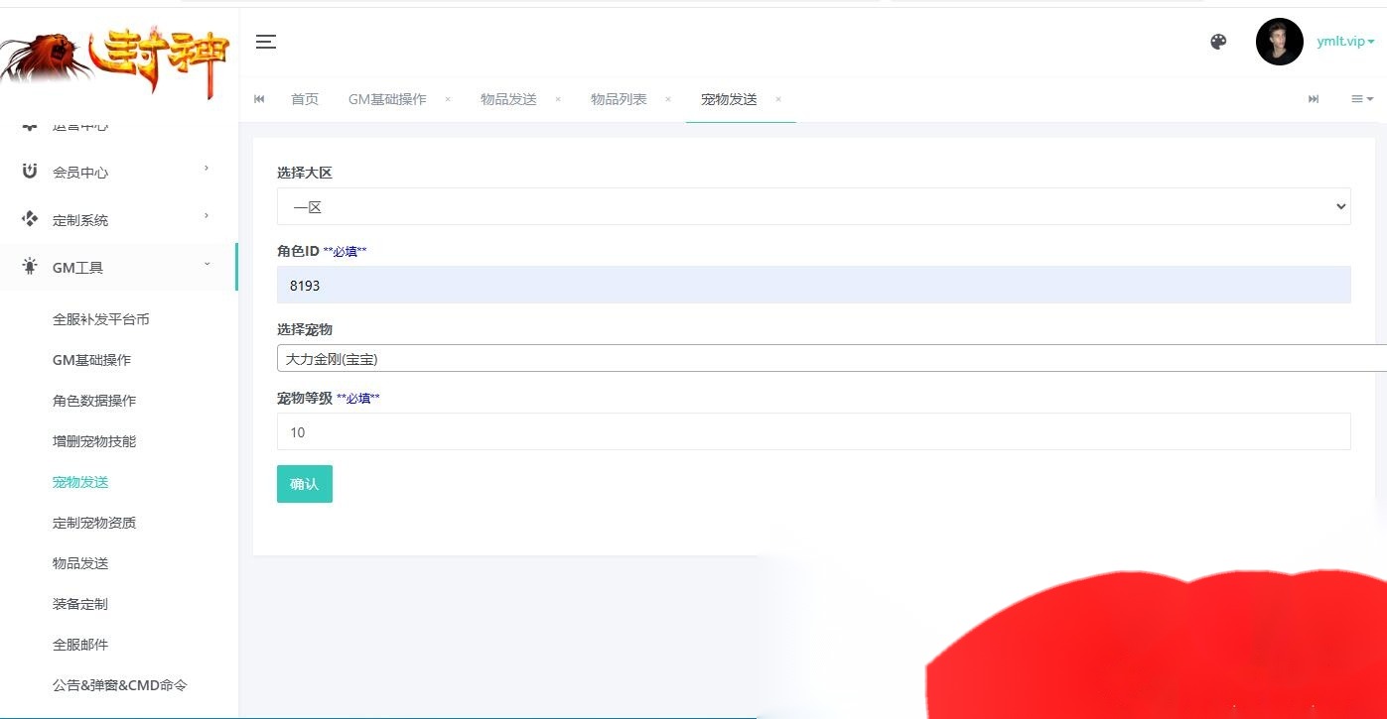
Task: Click the 会员中心 magnet icon
Action: [x=30, y=171]
